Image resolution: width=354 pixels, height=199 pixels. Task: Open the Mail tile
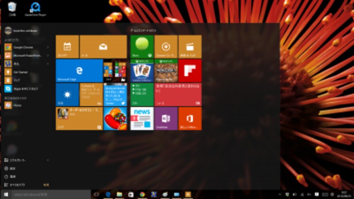[103, 47]
